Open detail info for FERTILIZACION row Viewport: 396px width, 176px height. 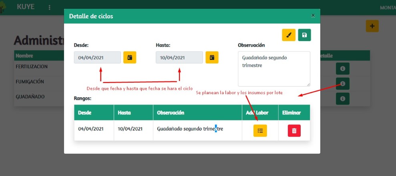pyautogui.click(x=342, y=69)
